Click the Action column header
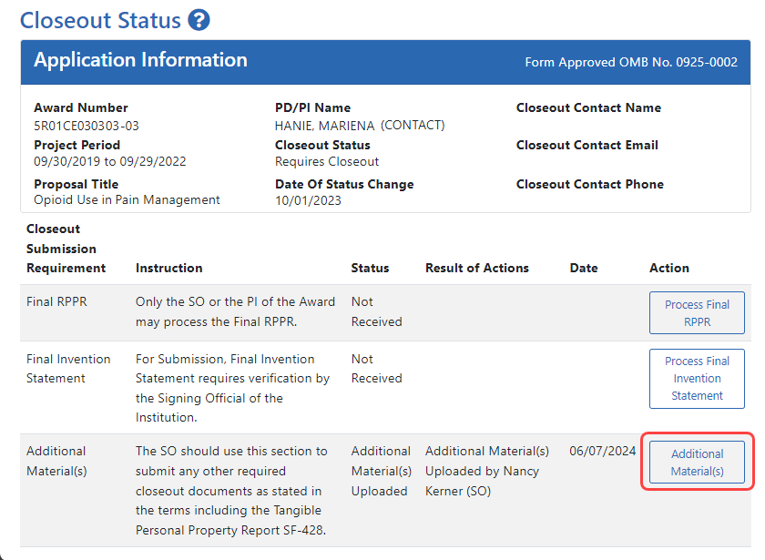The image size is (765, 560). pyautogui.click(x=669, y=268)
